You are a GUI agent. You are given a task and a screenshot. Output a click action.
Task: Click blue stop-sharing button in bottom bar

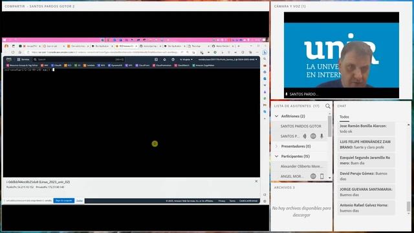point(64,201)
